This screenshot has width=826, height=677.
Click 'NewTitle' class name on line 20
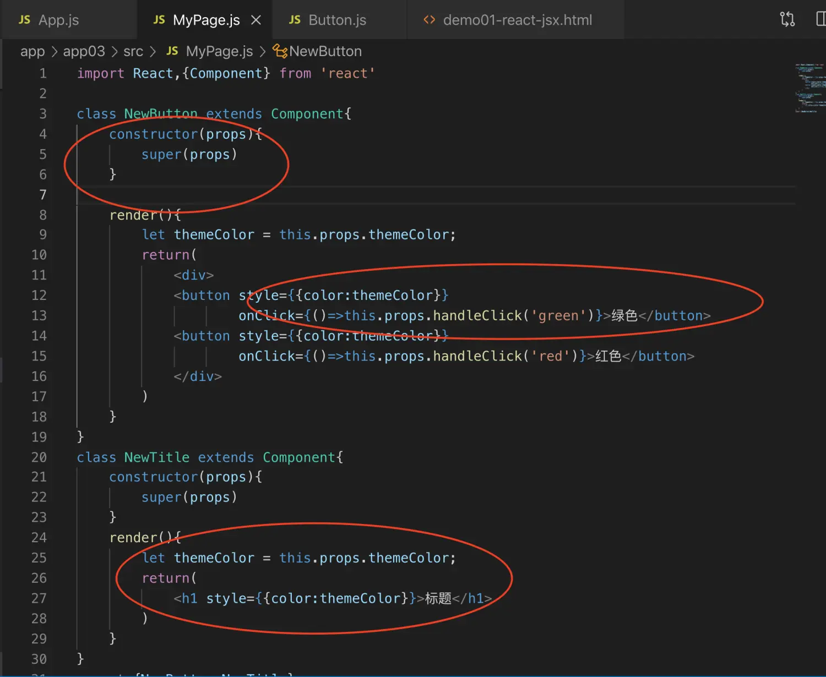tap(157, 457)
